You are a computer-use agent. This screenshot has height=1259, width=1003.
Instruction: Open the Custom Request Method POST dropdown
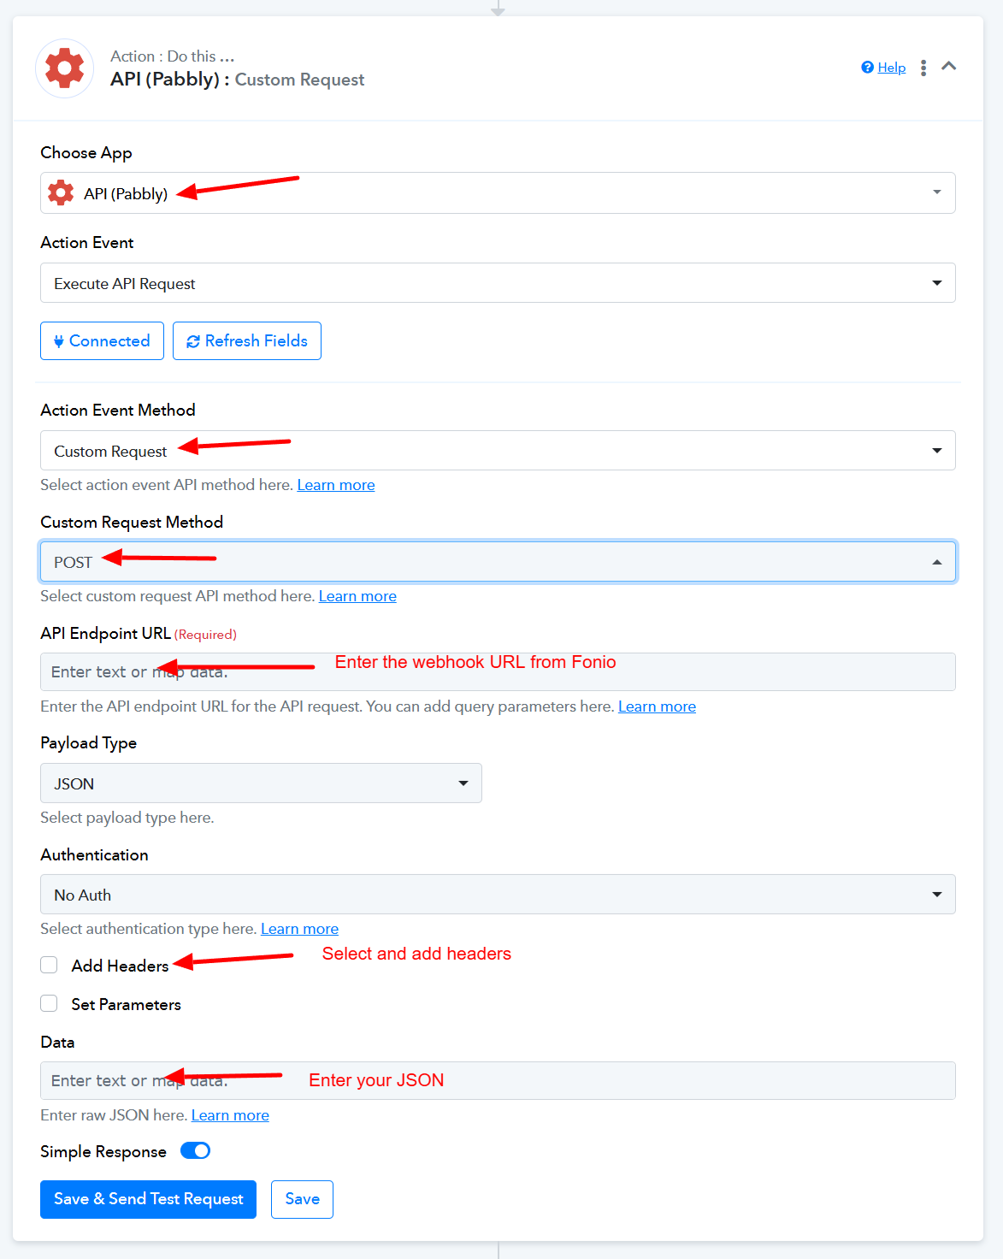498,562
